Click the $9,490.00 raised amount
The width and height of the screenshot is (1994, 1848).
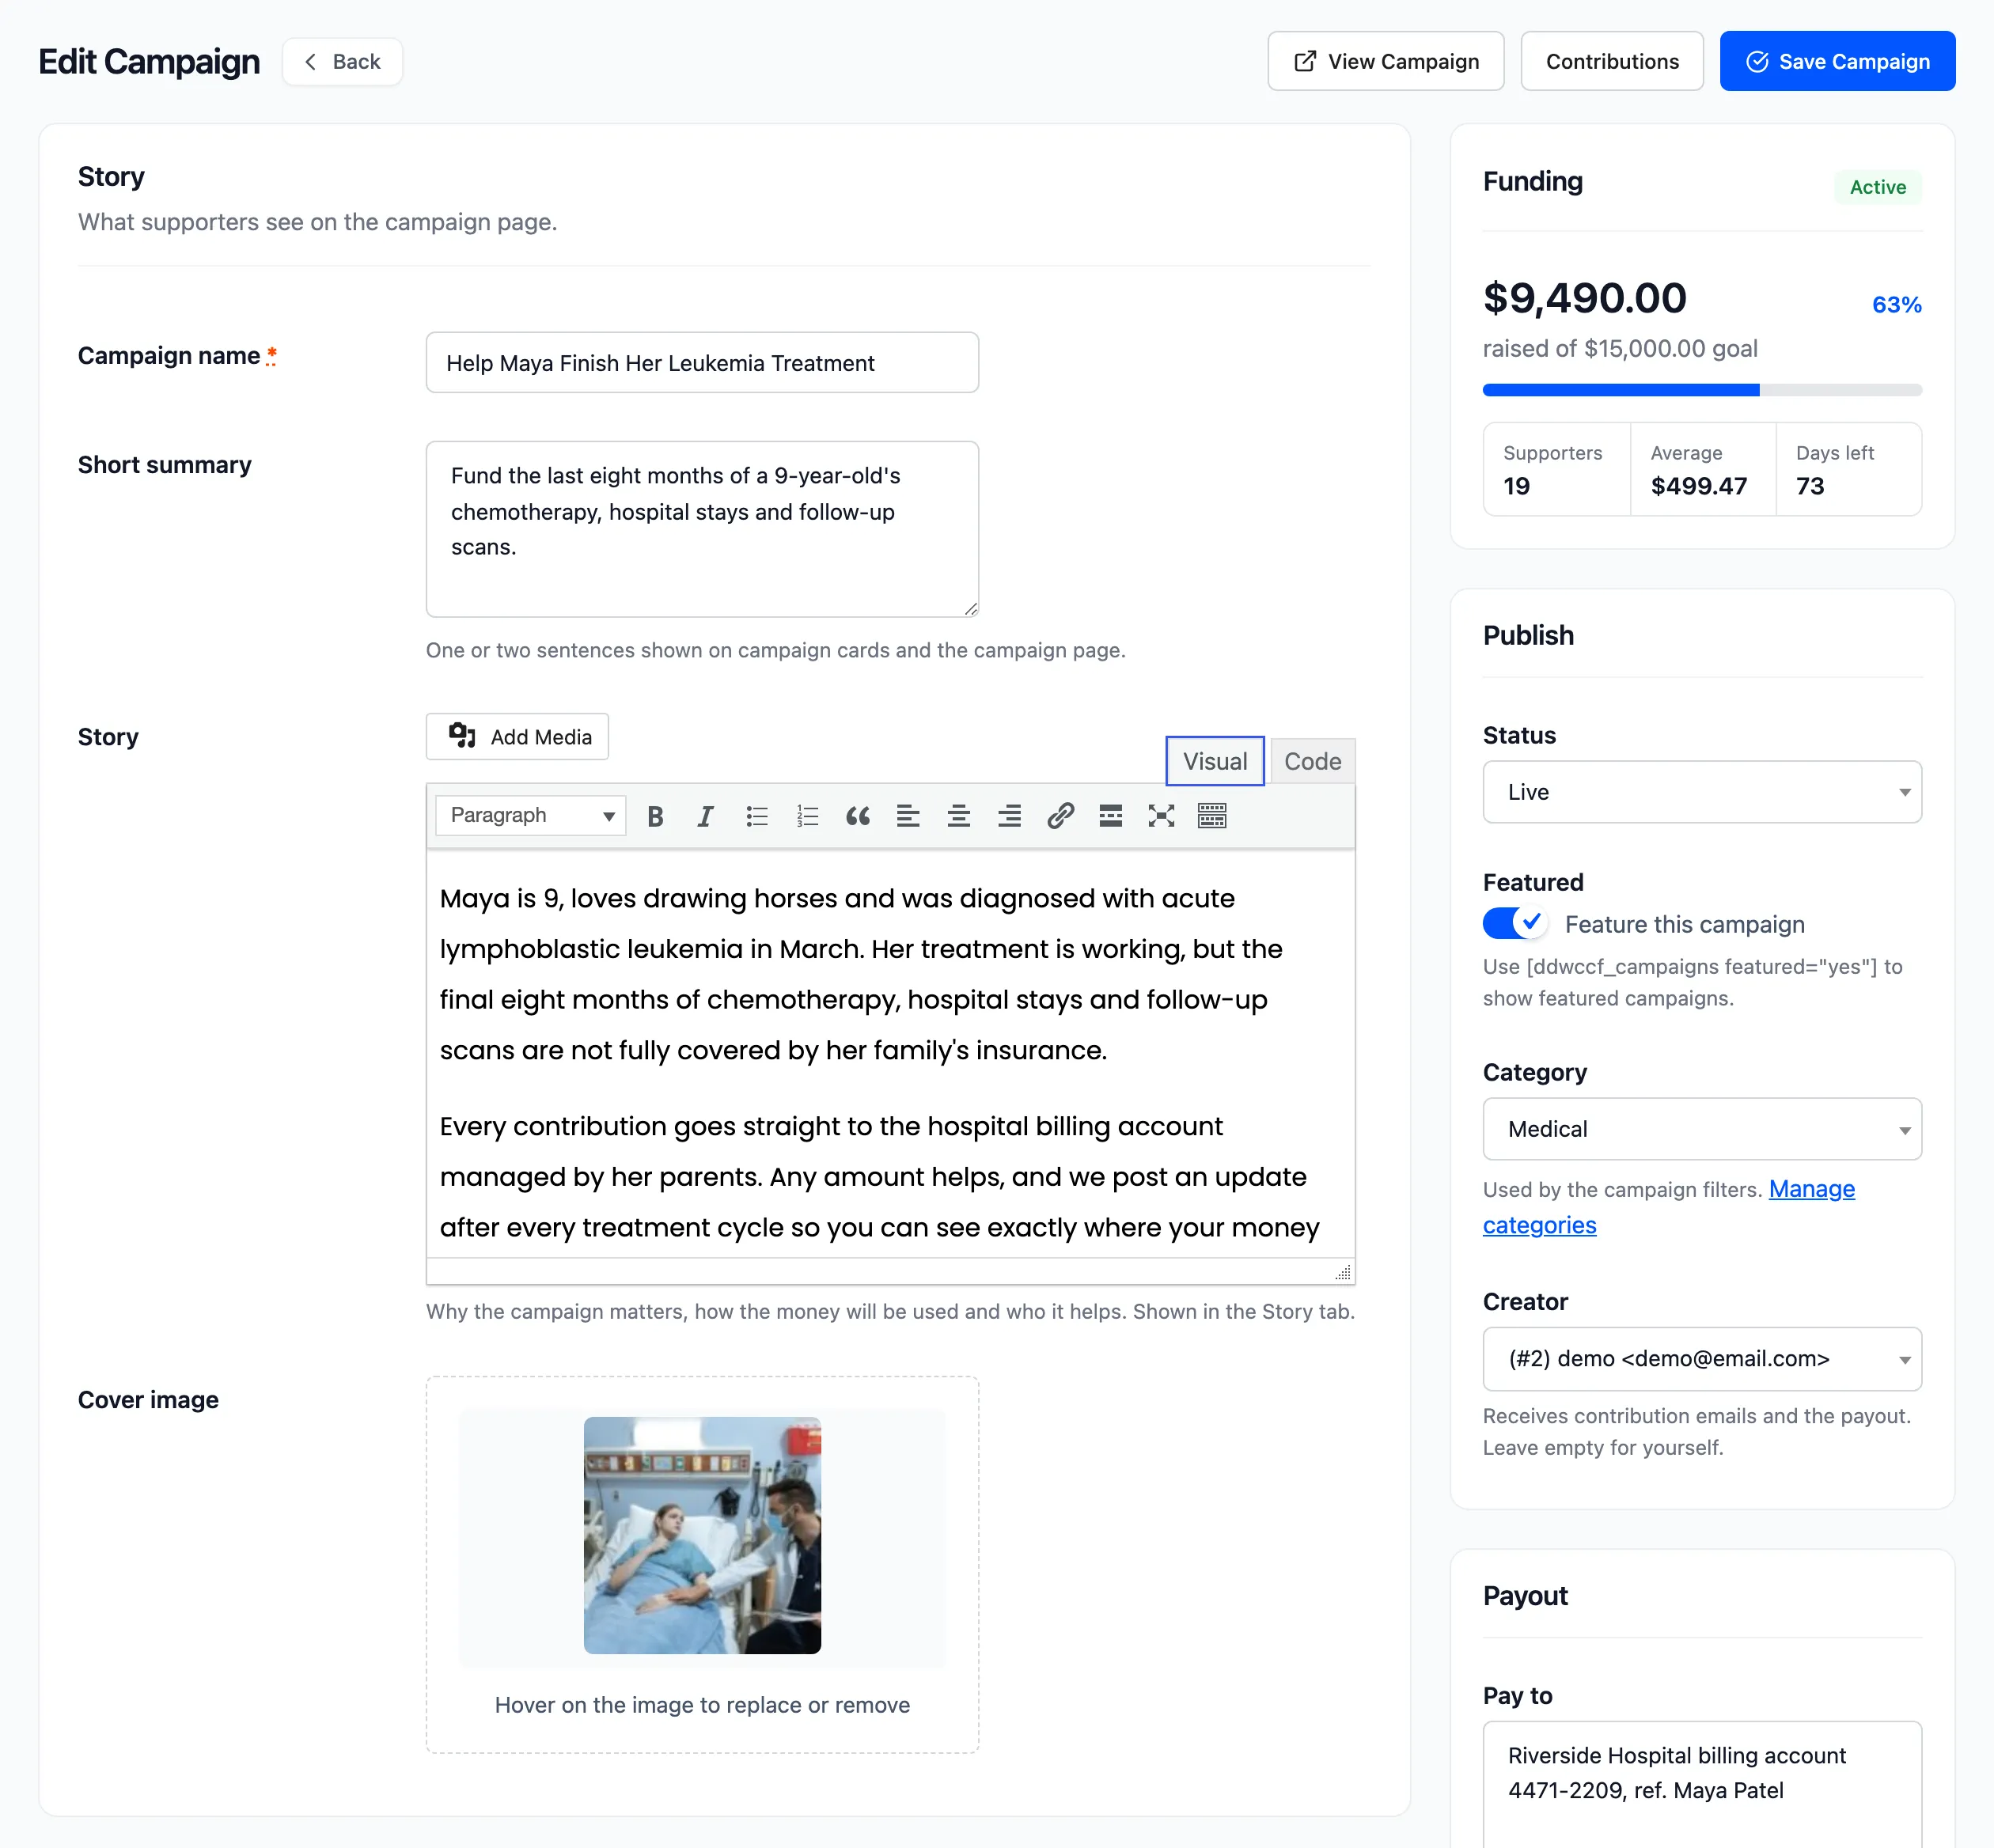[1584, 298]
